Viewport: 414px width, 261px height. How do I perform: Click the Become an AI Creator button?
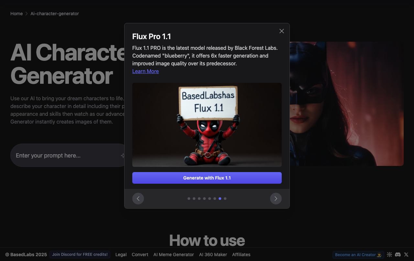(x=358, y=255)
